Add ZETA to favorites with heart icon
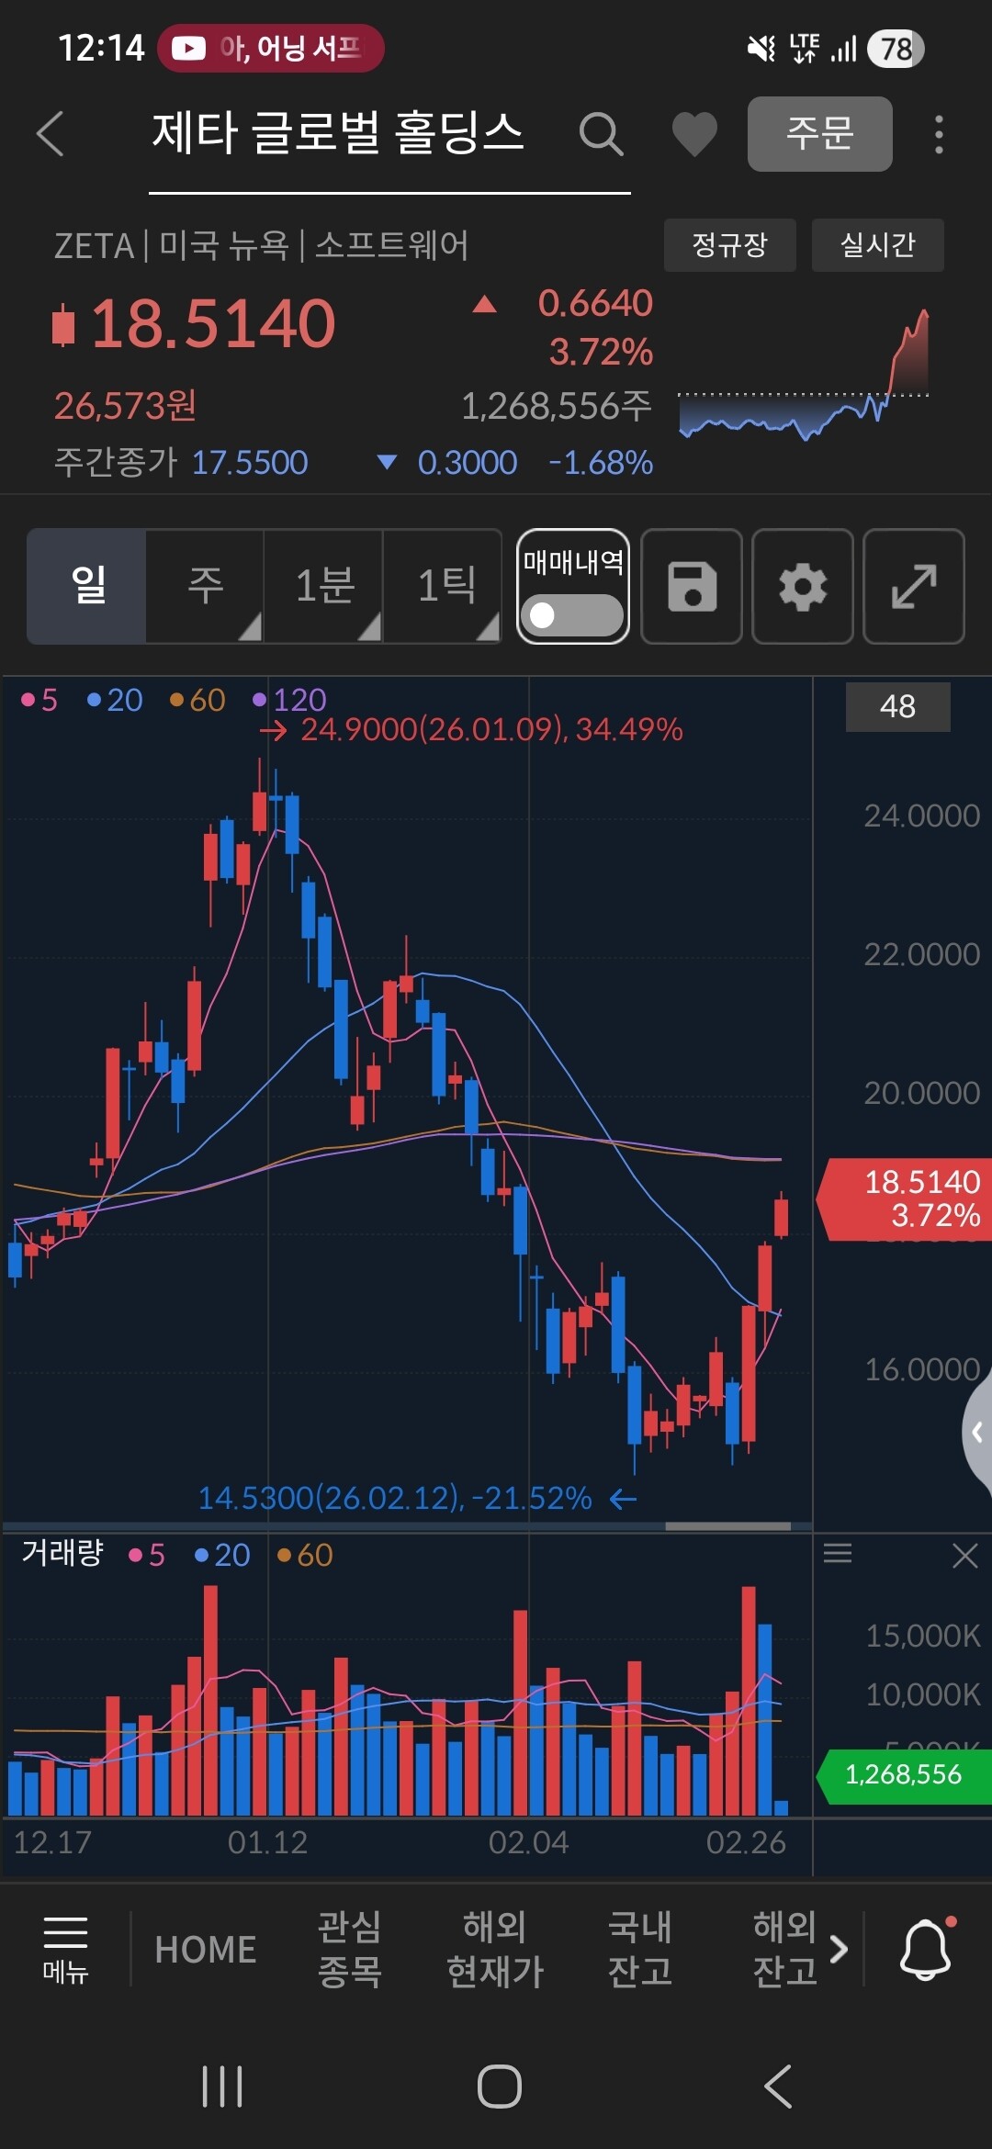This screenshot has width=992, height=2149. click(694, 134)
